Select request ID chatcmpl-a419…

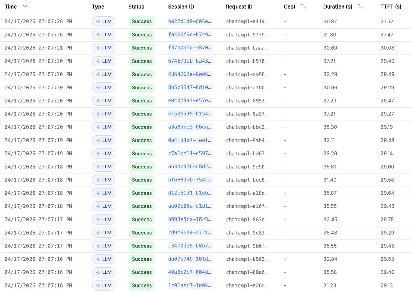click(247, 21)
